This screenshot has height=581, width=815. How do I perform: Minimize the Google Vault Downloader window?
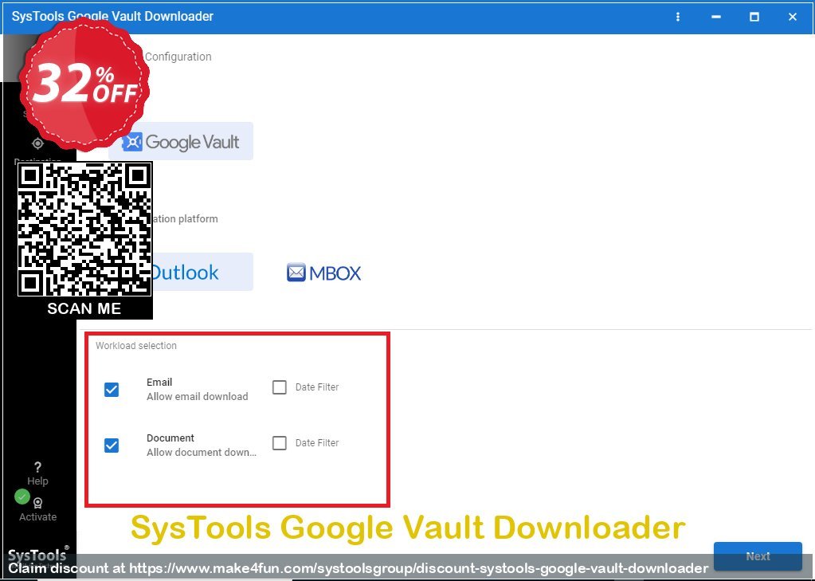click(715, 17)
